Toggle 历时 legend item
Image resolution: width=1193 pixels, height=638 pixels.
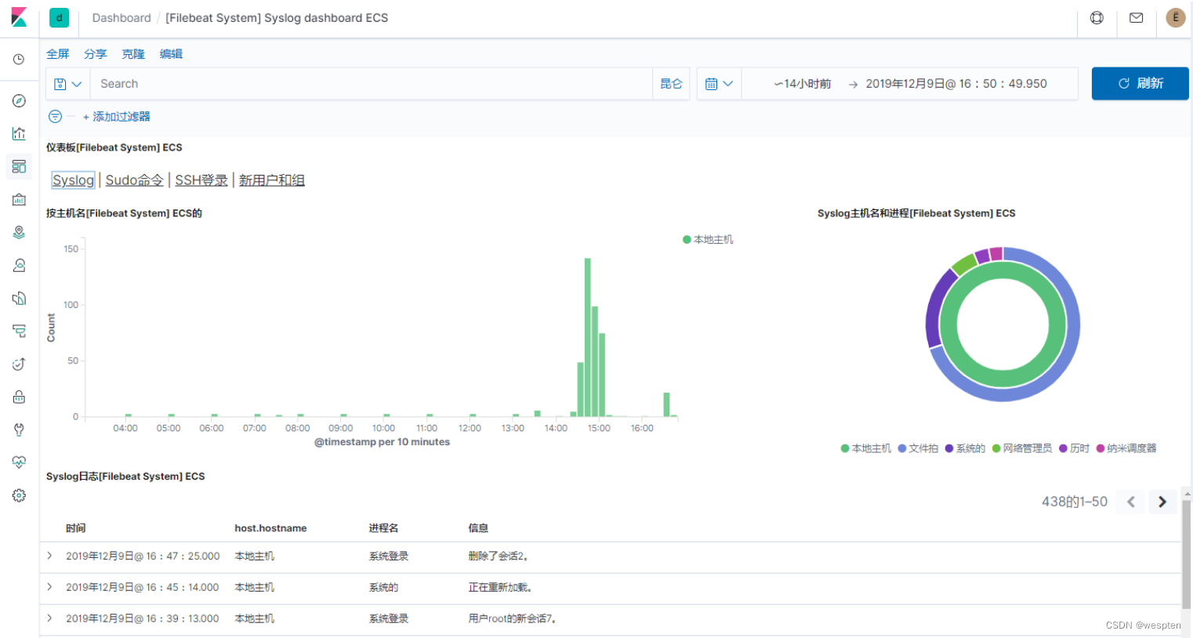(1075, 448)
